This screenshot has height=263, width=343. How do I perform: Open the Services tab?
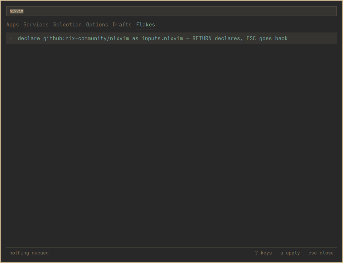coord(36,25)
